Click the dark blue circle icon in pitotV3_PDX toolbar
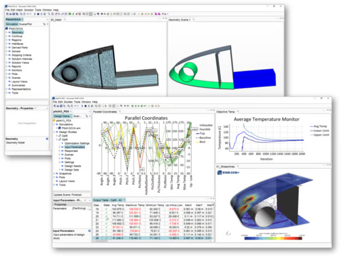 pyautogui.click(x=85, y=106)
